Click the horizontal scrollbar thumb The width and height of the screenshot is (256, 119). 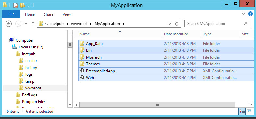coord(157,105)
